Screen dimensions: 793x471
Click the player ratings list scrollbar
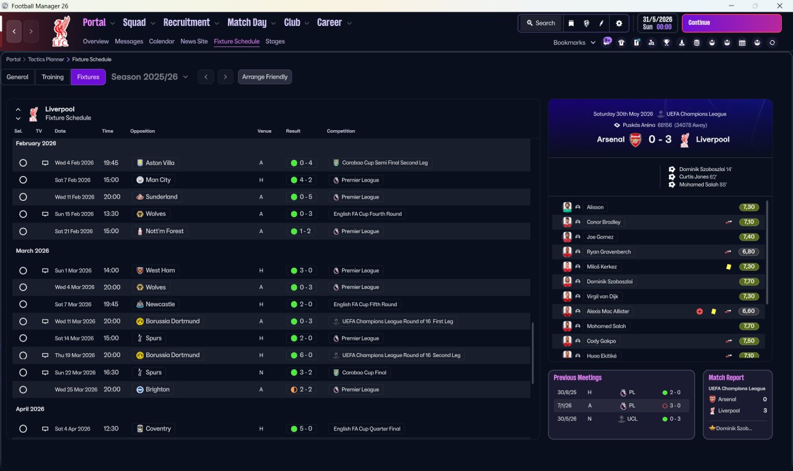(x=767, y=252)
